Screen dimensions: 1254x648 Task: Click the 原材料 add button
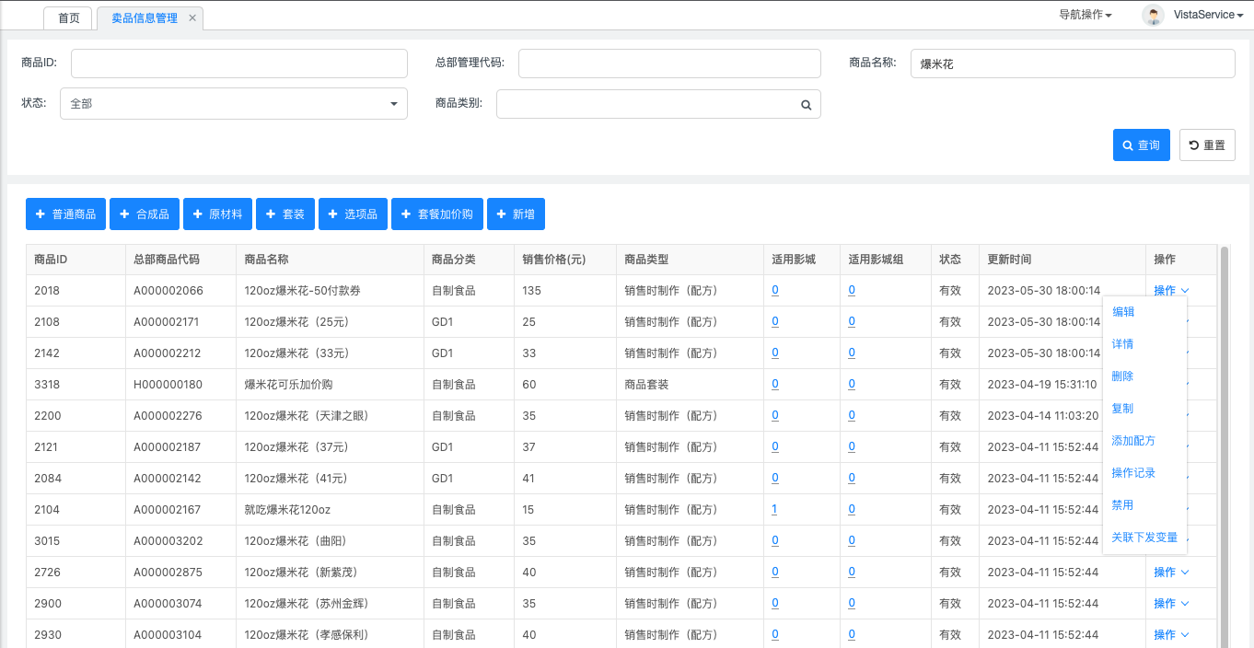coord(217,214)
